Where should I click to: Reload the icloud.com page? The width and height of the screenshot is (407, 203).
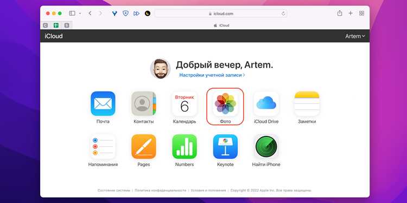[283, 14]
